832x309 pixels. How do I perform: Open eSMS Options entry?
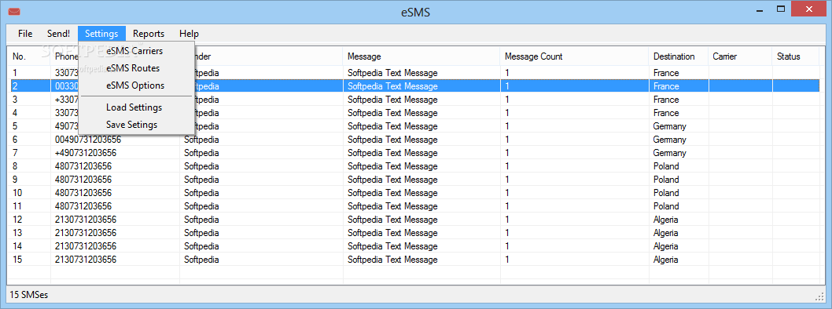click(x=135, y=85)
